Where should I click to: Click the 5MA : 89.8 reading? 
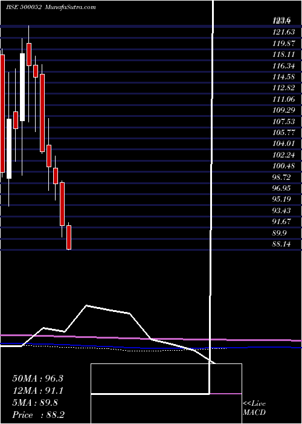coord(35,403)
